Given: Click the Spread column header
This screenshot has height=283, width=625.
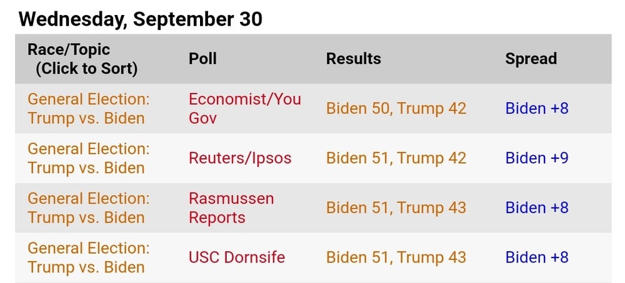Looking at the screenshot, I should (531, 59).
